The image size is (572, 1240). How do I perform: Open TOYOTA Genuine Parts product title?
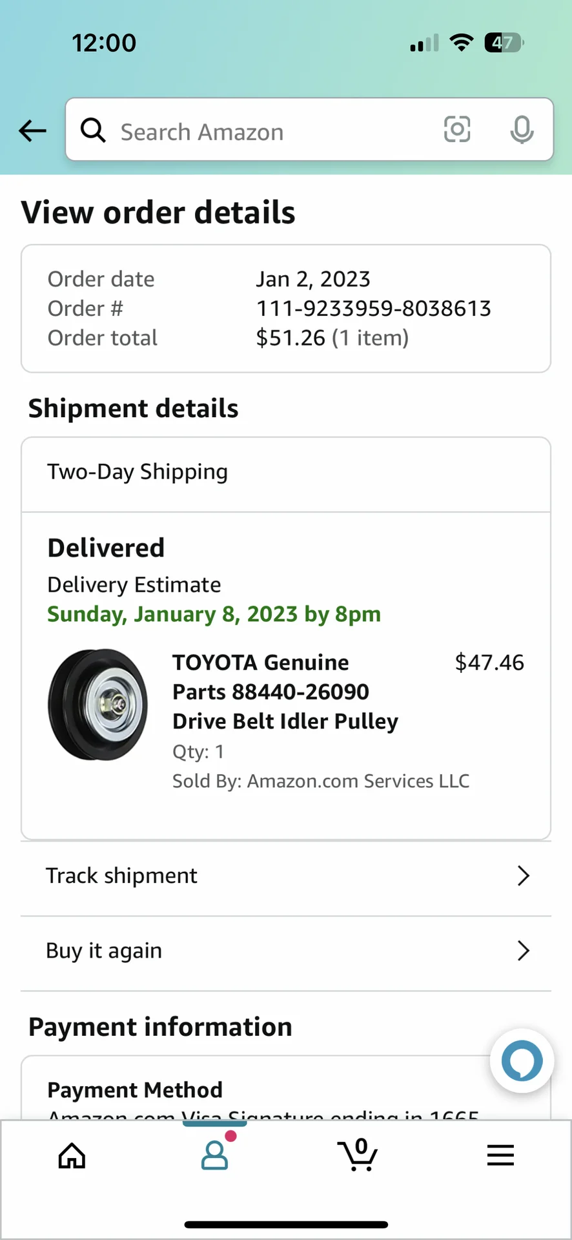(285, 692)
